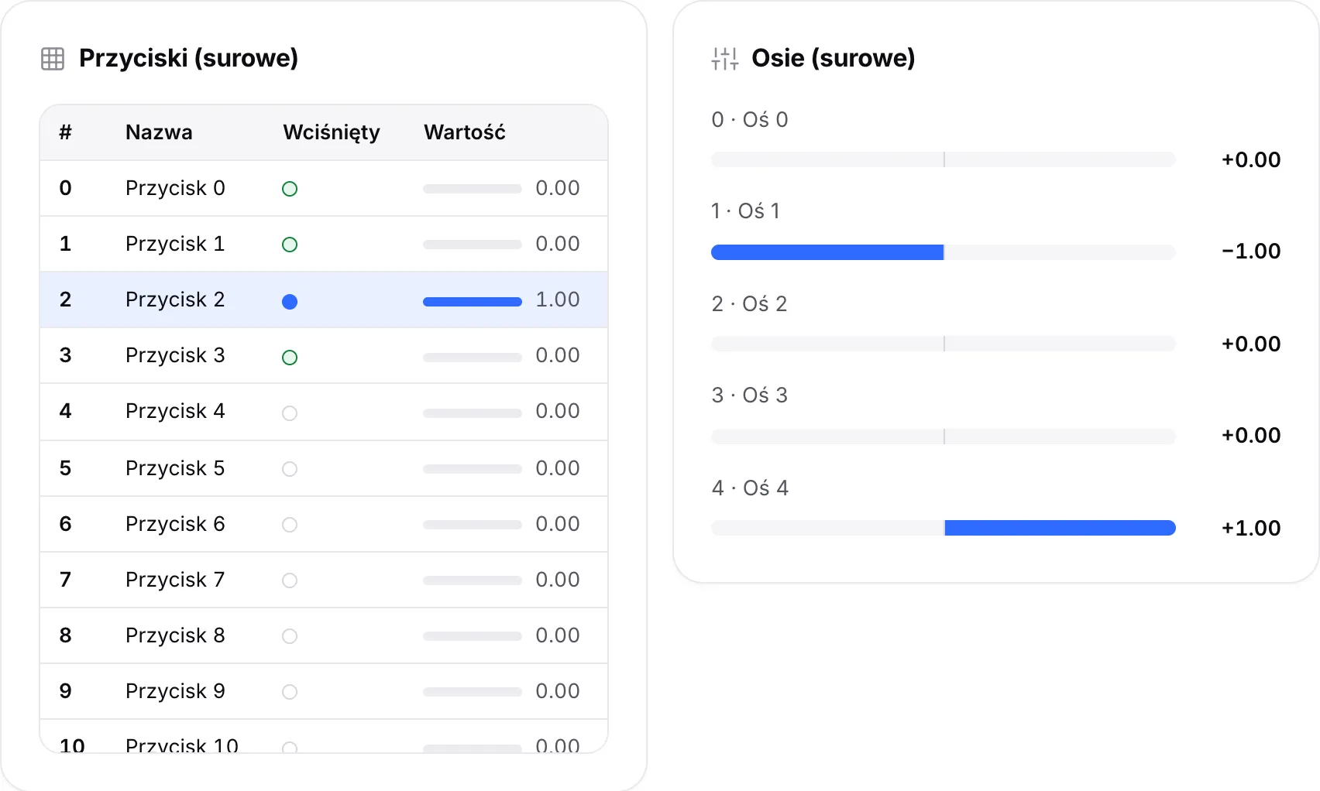
Task: Click row number 6 in the buttons table
Action: click(x=66, y=524)
